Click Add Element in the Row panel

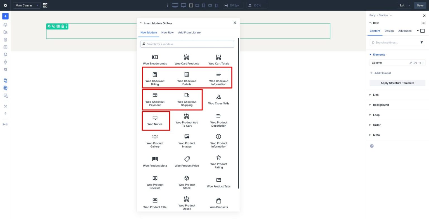pyautogui.click(x=380, y=73)
